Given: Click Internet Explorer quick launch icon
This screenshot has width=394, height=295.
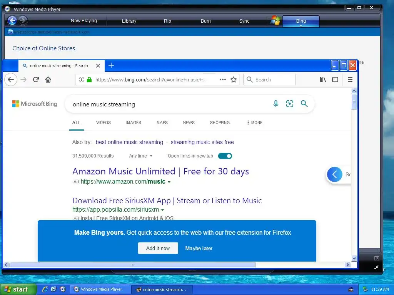Looking at the screenshot, I should pos(45,289).
